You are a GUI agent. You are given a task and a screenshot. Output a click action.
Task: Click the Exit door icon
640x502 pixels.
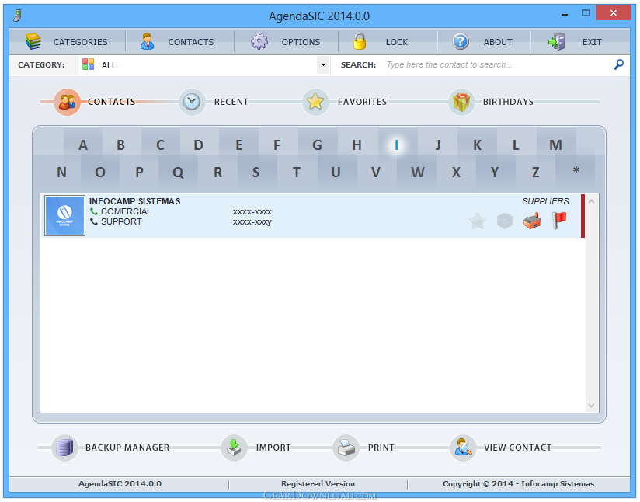point(557,41)
